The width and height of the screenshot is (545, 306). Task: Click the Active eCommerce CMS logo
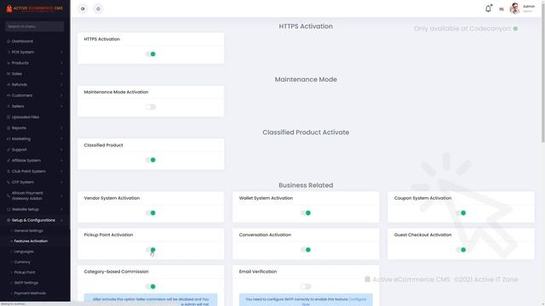[34, 8]
